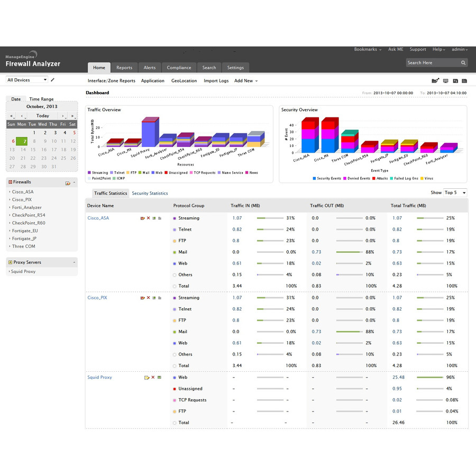Click the folder icon in the top-right toolbar
The image size is (476, 476).
point(435,81)
